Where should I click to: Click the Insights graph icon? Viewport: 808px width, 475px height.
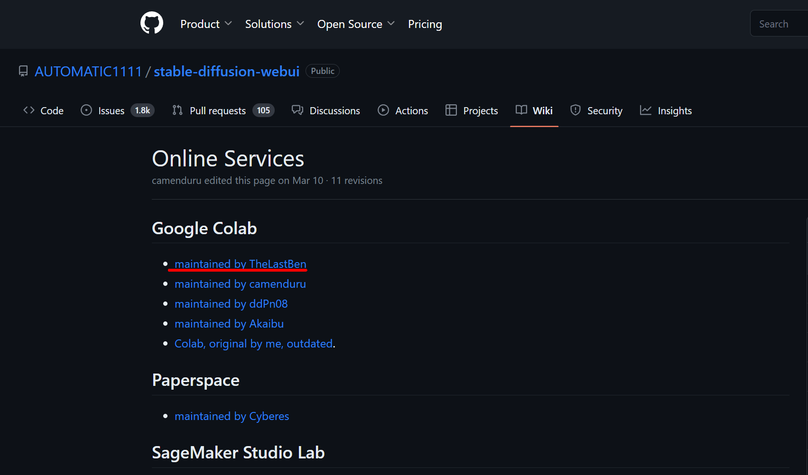tap(646, 110)
